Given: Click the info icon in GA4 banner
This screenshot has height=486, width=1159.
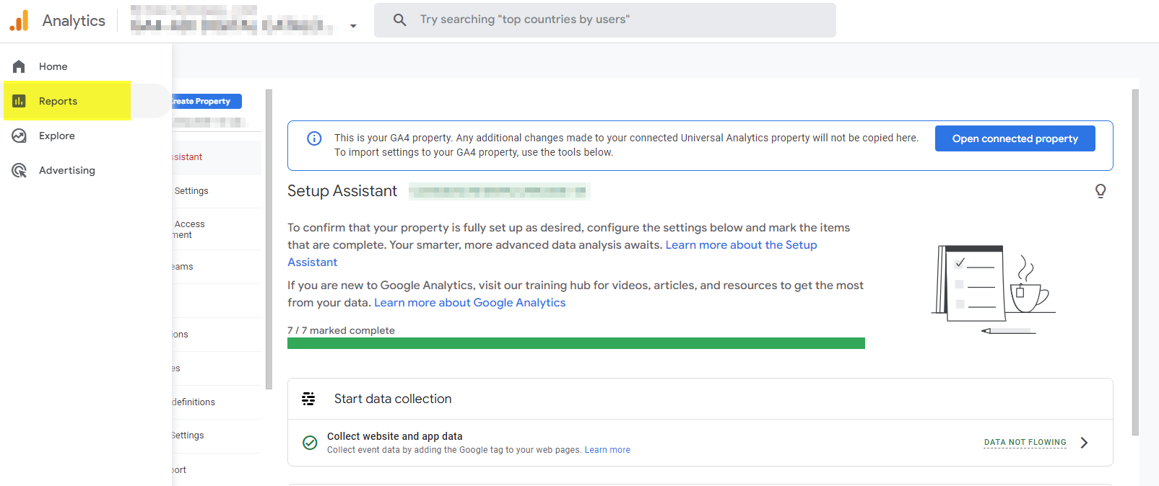Looking at the screenshot, I should (314, 138).
